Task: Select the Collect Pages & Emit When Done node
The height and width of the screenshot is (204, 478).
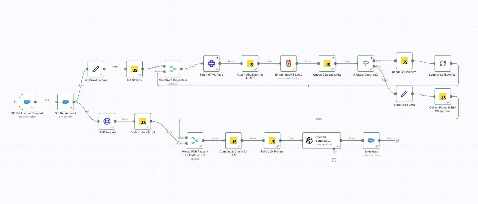Action: pos(443,96)
